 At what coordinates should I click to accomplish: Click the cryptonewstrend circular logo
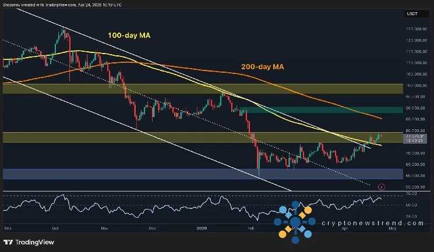pos(295,222)
